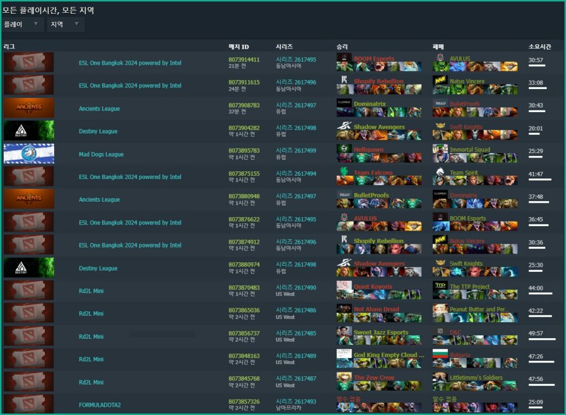Click AVULUS logo in match 8073914411 row
The width and height of the screenshot is (566, 415).
point(440,57)
